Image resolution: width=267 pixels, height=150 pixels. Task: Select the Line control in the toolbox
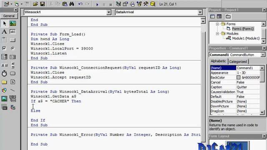[x=13, y=90]
